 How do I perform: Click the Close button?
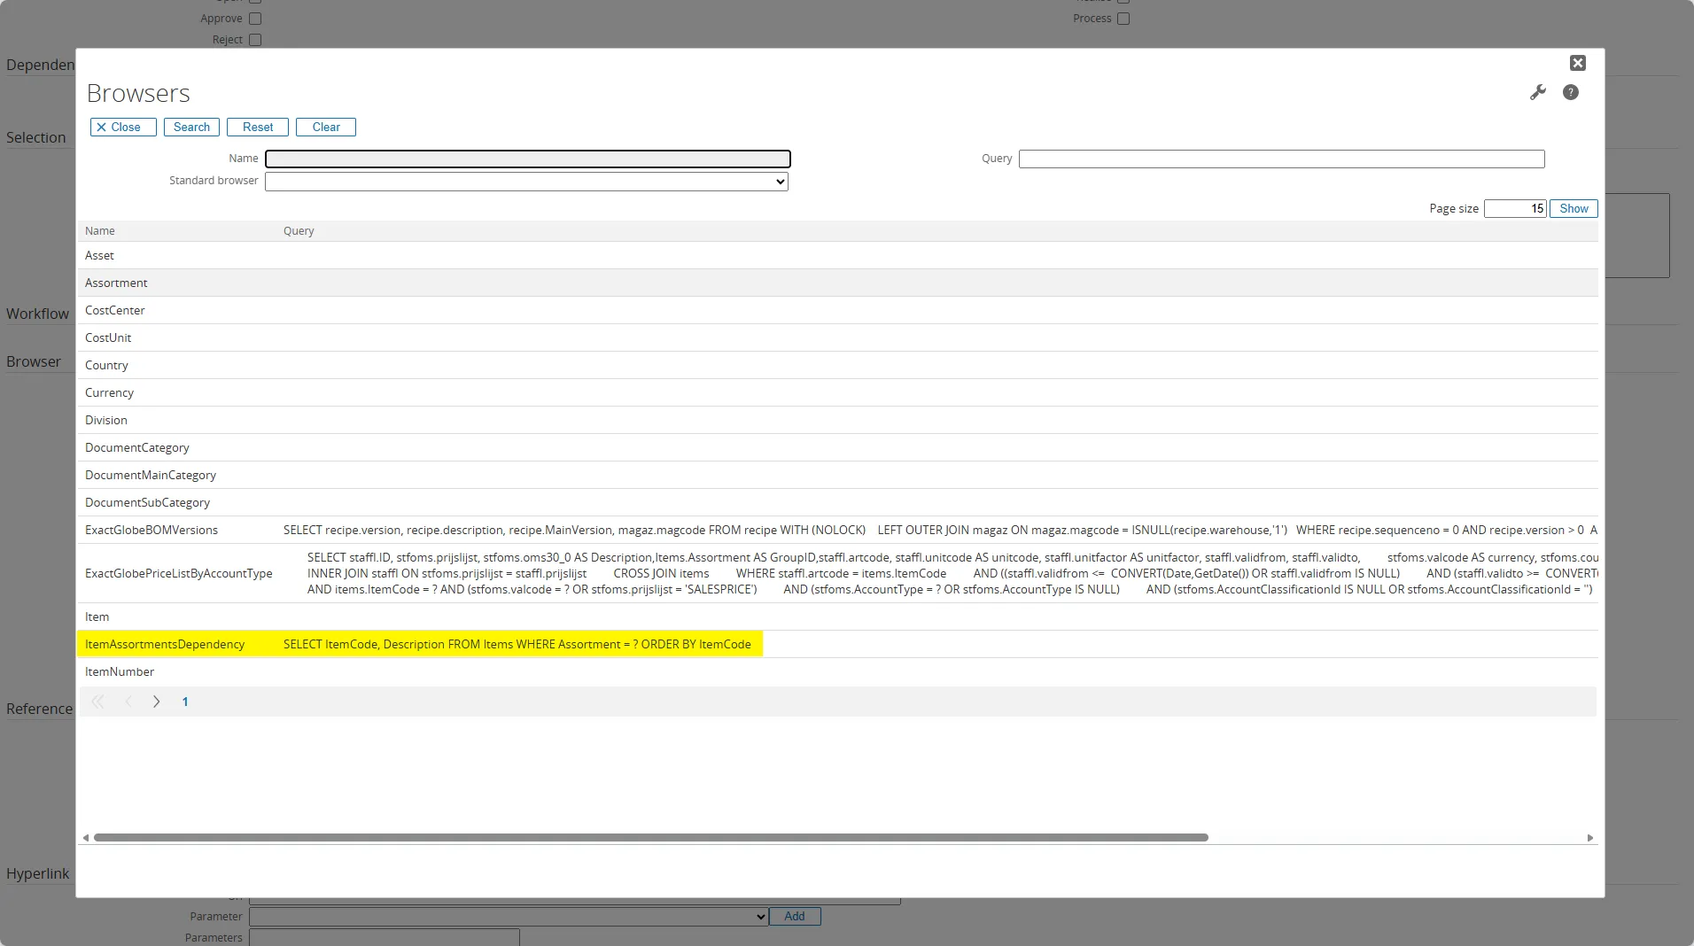pos(123,128)
